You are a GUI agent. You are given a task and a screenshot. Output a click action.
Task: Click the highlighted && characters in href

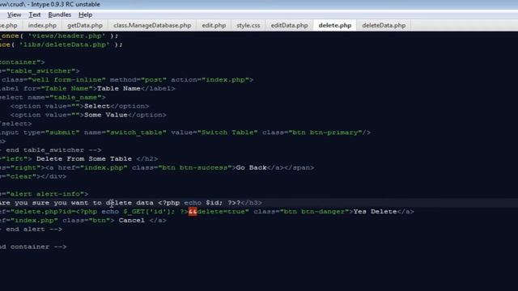[x=193, y=212]
